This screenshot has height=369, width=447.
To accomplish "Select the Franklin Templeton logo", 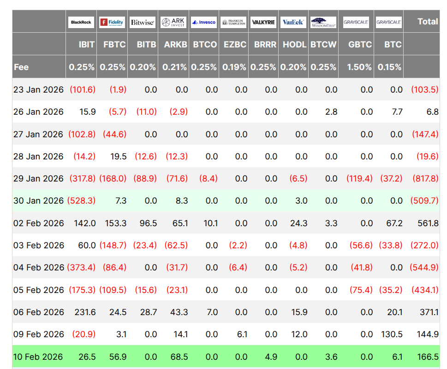I will (233, 22).
